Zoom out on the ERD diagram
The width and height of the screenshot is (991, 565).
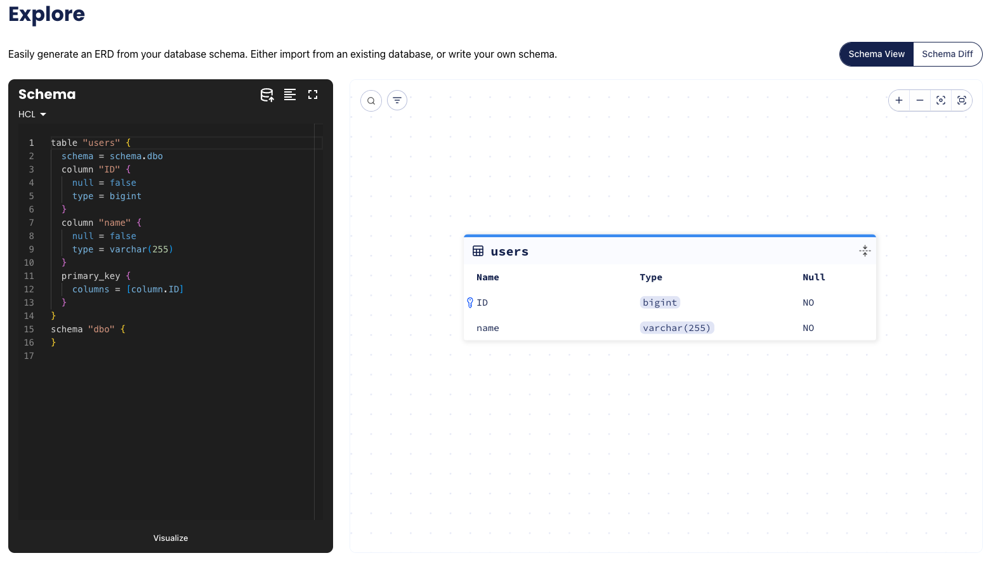click(920, 100)
